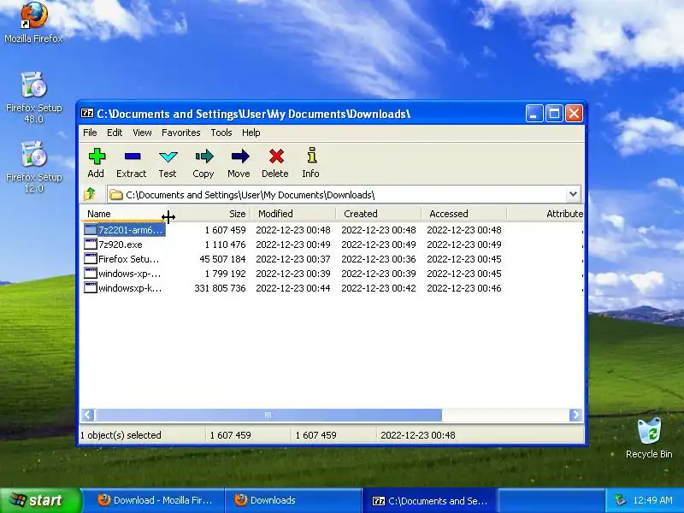Open the File menu
The height and width of the screenshot is (513, 684).
(90, 133)
